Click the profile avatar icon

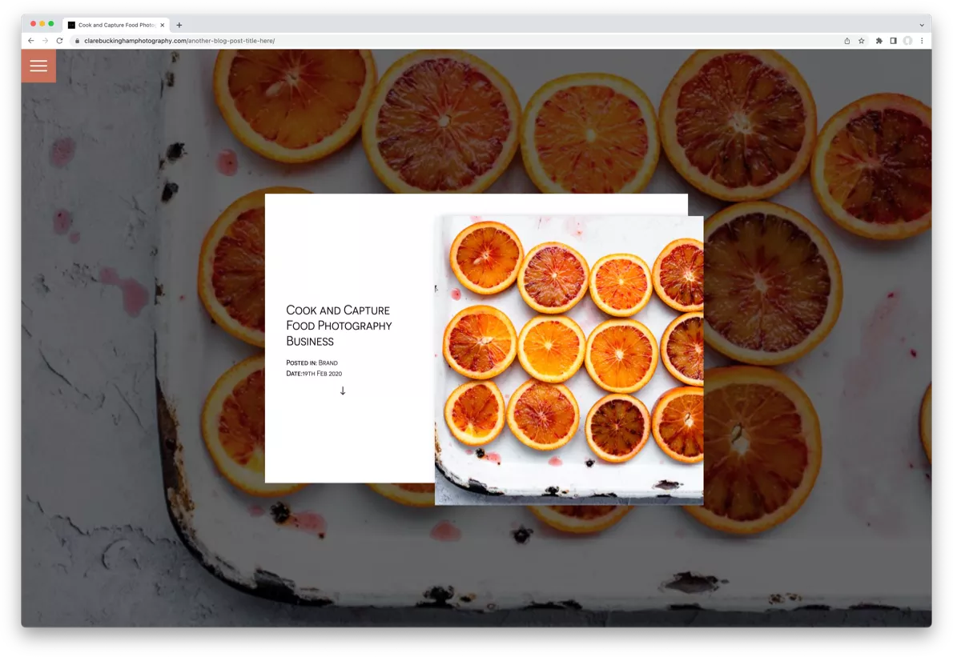point(907,41)
